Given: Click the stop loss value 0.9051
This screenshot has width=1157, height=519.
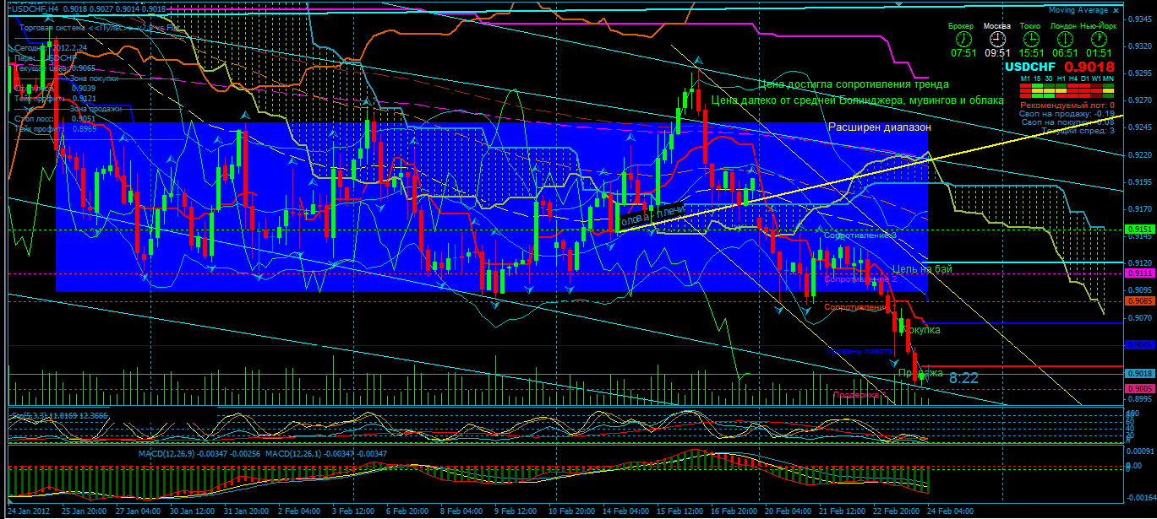Looking at the screenshot, I should (x=84, y=118).
